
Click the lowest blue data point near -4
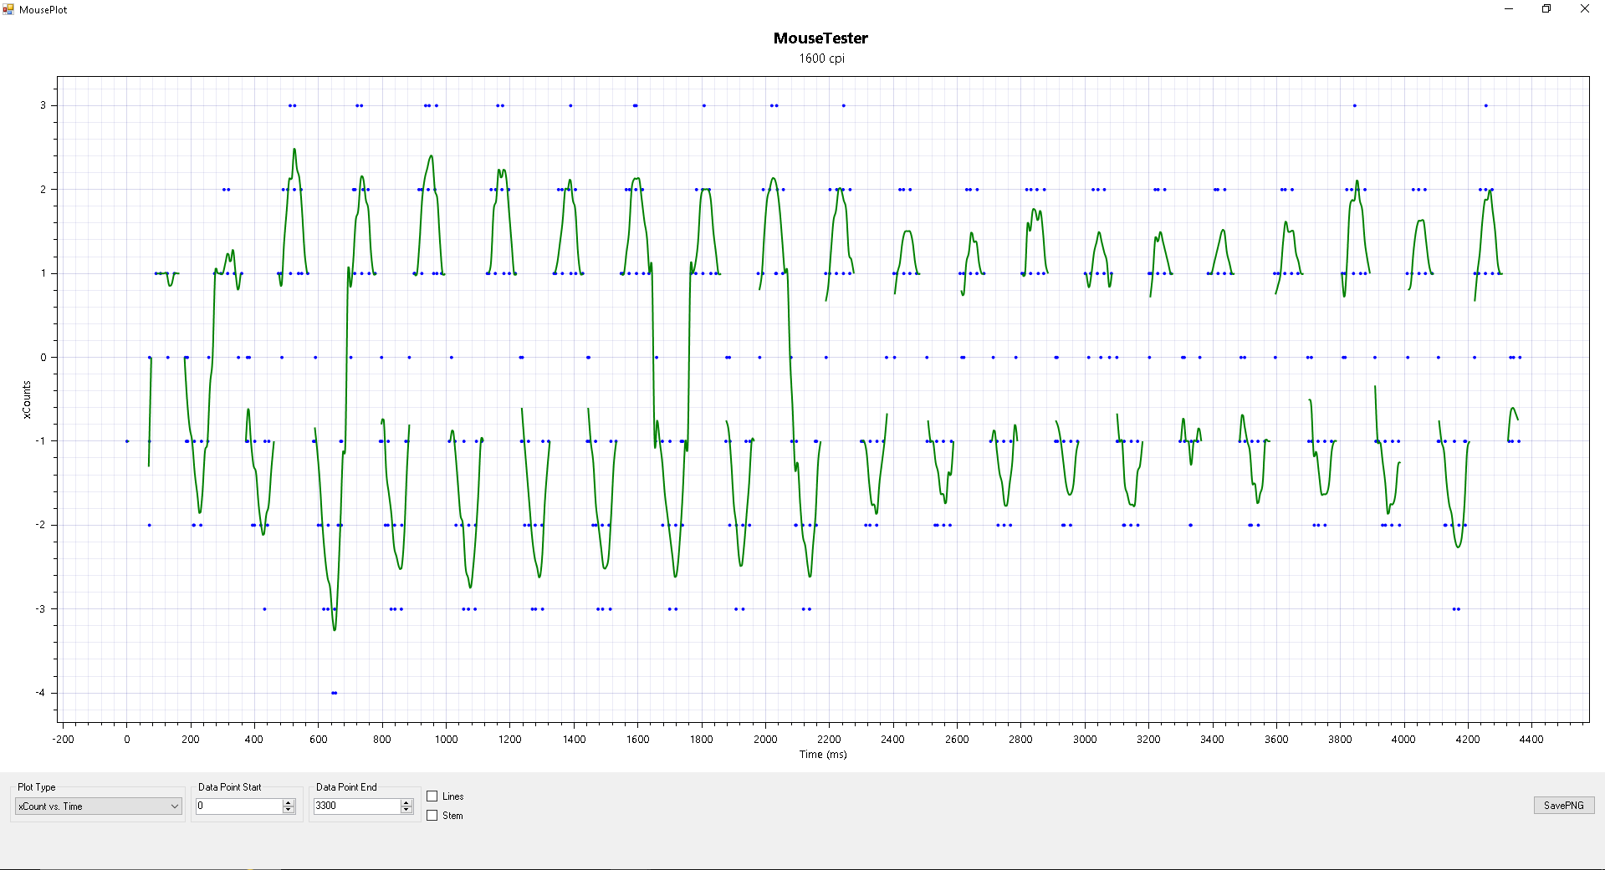tap(334, 693)
